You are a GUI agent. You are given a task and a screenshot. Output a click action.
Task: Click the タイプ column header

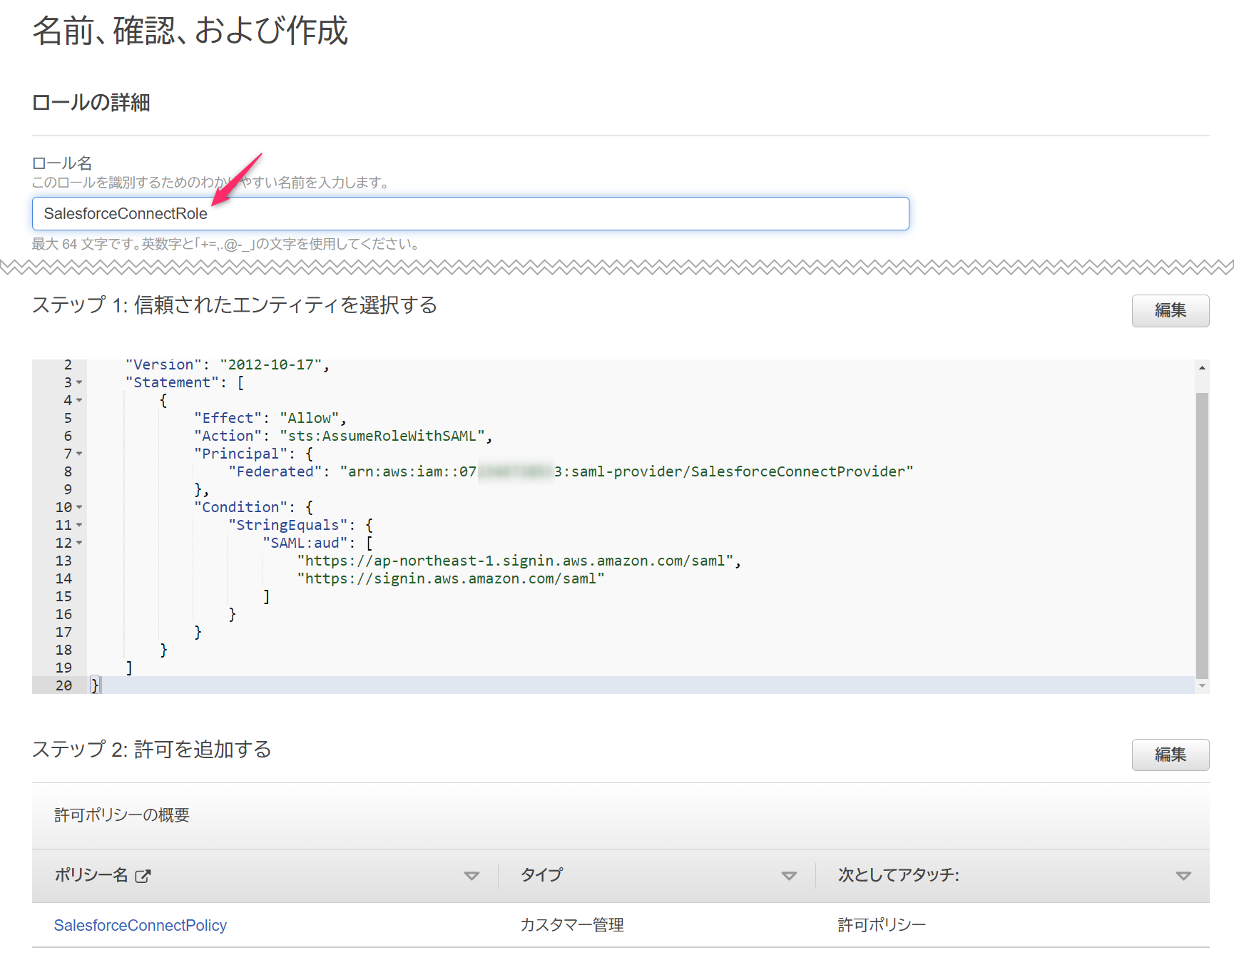(x=542, y=875)
